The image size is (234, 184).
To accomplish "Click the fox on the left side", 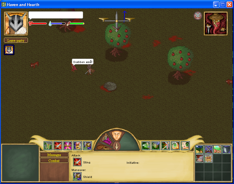I will (x=34, y=65).
